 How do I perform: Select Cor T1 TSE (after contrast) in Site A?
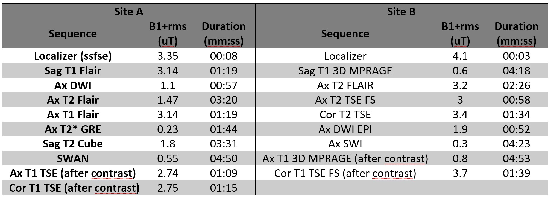[74, 188]
